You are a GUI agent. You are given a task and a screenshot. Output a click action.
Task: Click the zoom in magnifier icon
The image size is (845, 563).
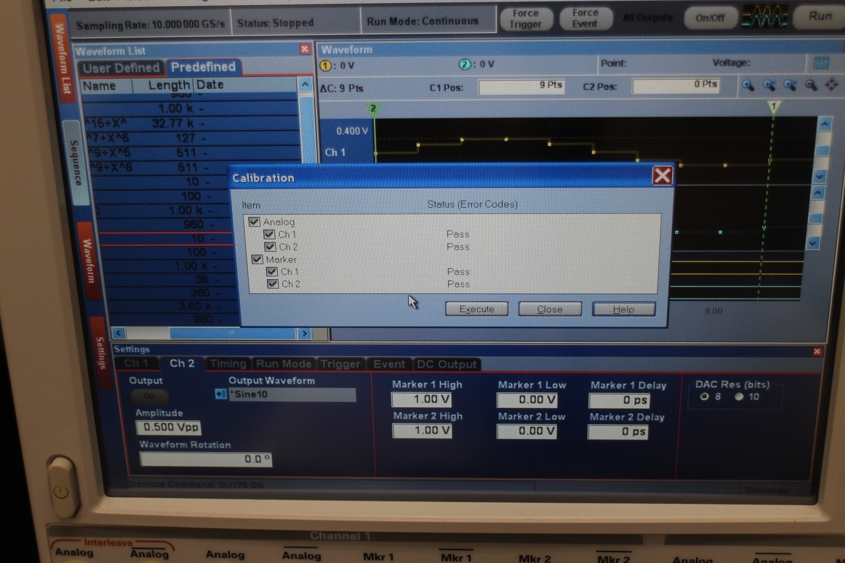(748, 85)
